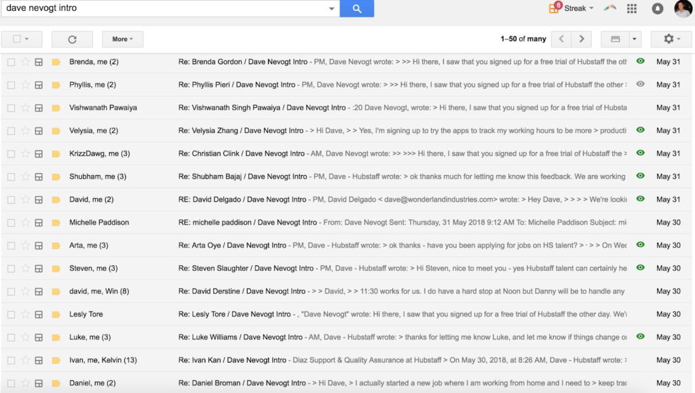Click the search field with dave nevogt intro

(x=163, y=8)
